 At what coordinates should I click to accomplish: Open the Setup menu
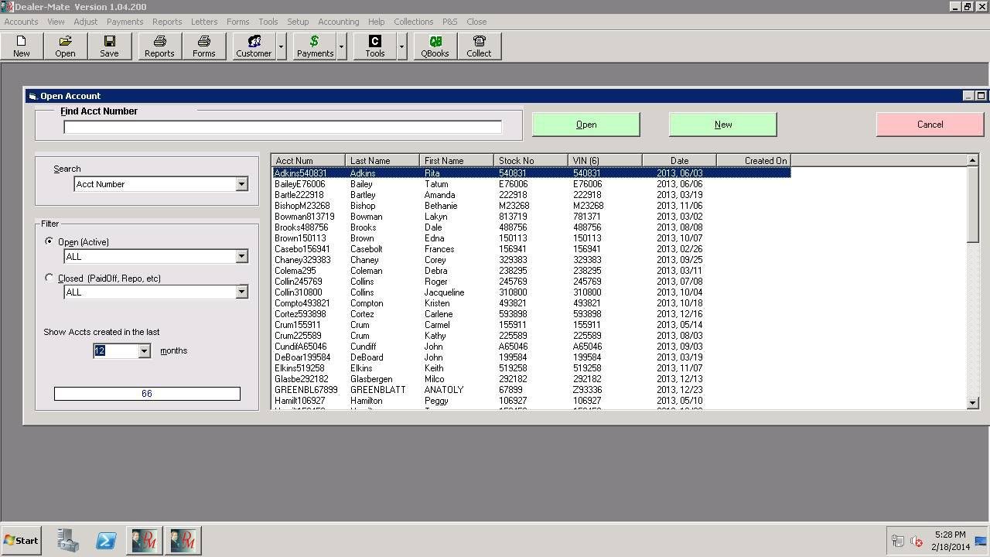click(x=298, y=22)
